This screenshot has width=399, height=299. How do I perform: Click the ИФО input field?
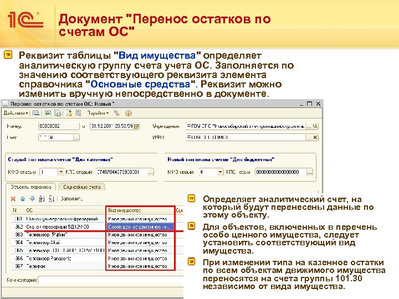(245, 137)
